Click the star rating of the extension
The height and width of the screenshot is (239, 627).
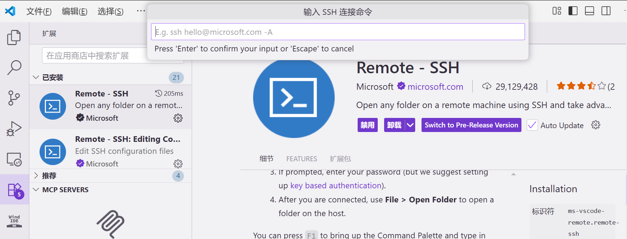click(581, 86)
